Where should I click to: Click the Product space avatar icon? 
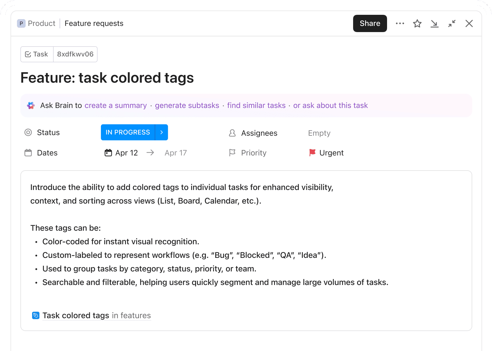(21, 23)
